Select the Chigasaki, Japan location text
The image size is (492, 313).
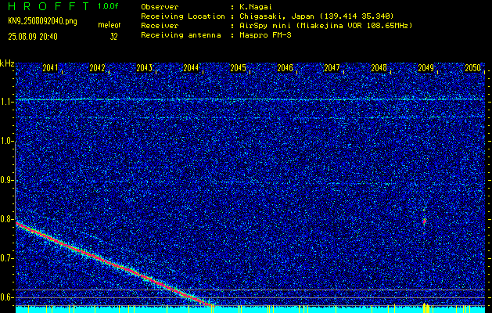(x=317, y=16)
